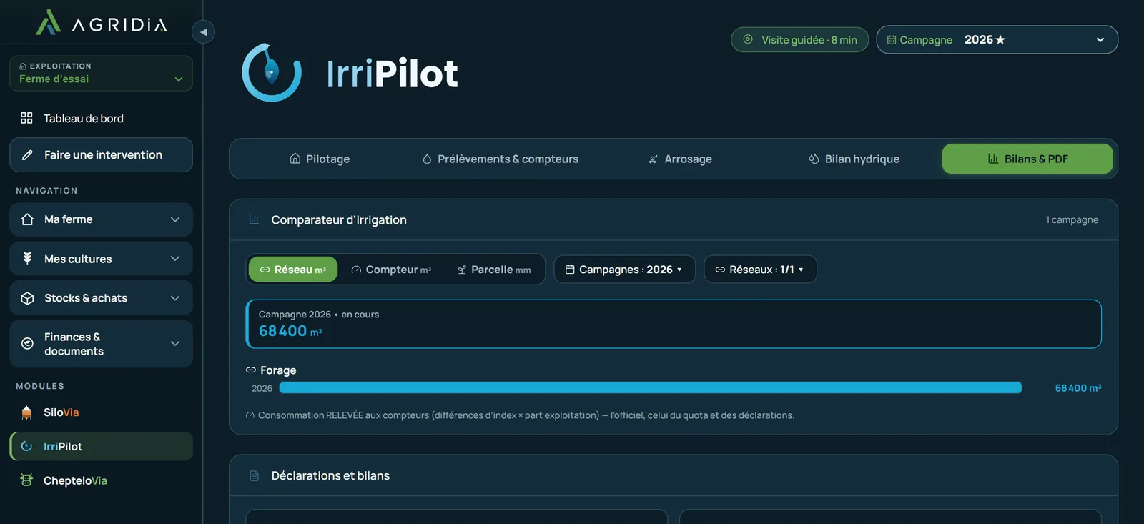Open Prélèvements & compteurs tab
Image resolution: width=1144 pixels, height=524 pixels.
coord(500,159)
